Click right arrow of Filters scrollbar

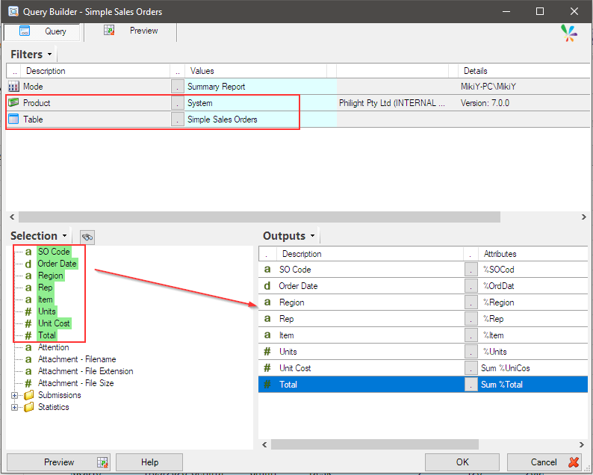pos(583,217)
